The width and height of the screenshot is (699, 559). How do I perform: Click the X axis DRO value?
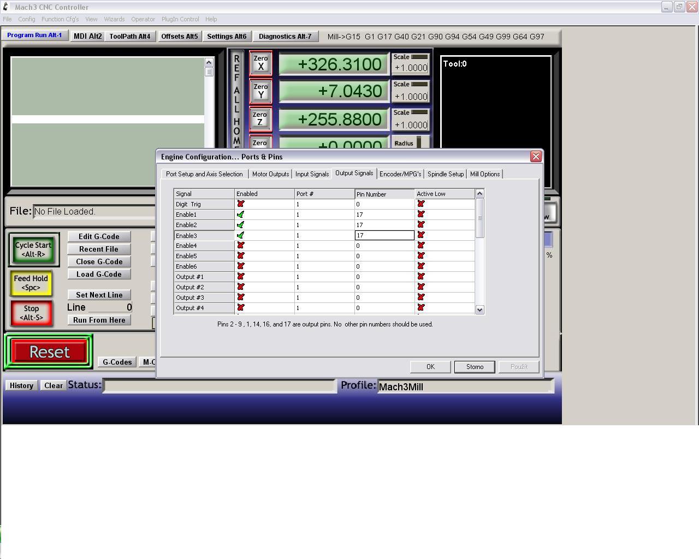coord(334,64)
